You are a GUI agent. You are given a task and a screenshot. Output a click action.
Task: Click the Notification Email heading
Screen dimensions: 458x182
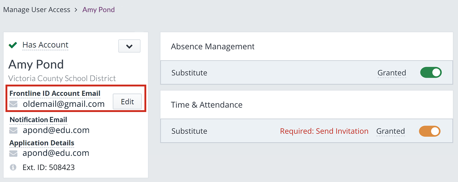pos(38,120)
